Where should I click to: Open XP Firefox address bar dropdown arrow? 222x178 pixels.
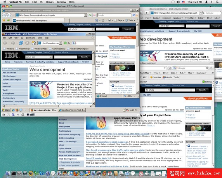[61, 43]
